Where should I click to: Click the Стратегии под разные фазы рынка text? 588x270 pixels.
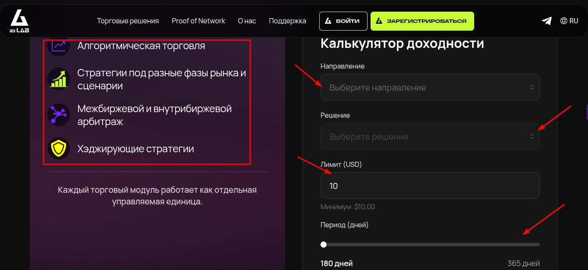pos(161,79)
